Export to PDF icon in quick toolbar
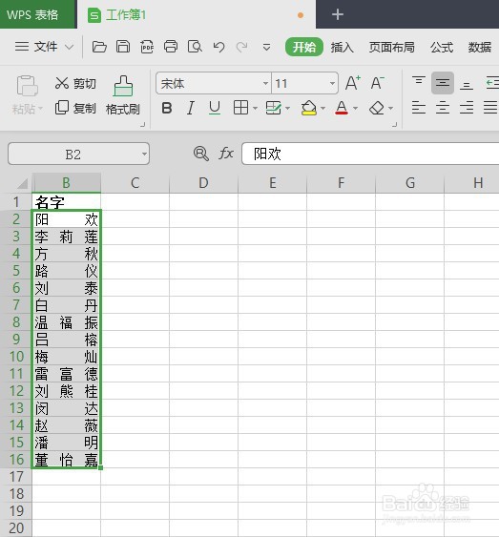499x537 pixels. coord(147,47)
